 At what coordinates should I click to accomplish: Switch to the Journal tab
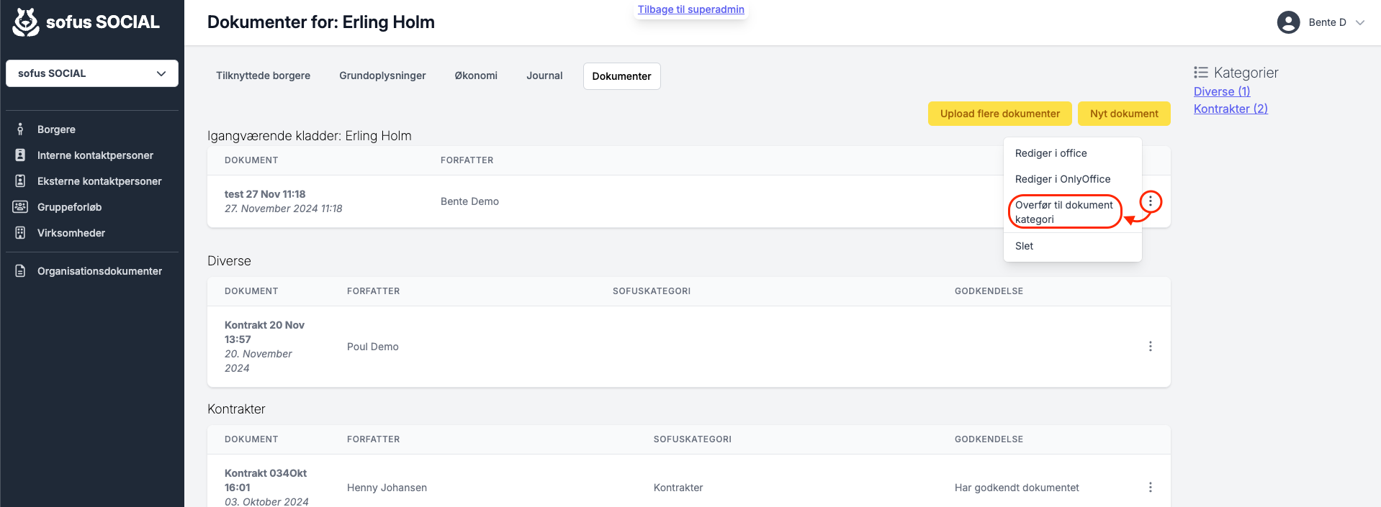[x=544, y=76]
